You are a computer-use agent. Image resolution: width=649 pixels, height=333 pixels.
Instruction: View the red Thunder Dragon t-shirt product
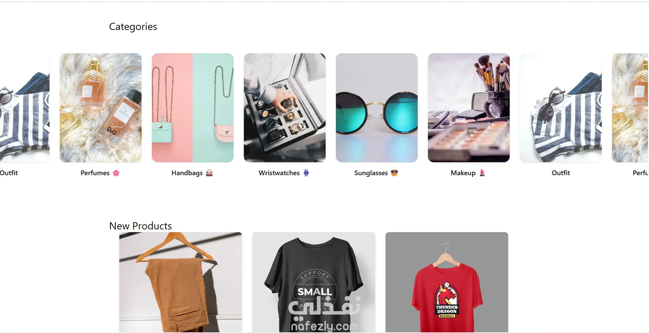pyautogui.click(x=447, y=282)
